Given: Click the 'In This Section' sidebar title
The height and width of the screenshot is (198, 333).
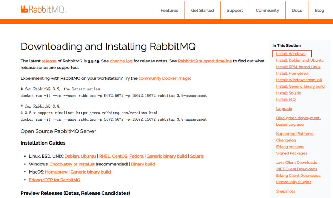Looking at the screenshot, I should point(286,46).
